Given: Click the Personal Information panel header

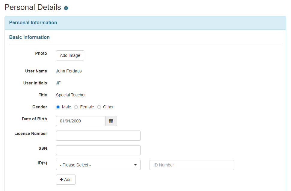Looking at the screenshot, I should (x=145, y=23).
